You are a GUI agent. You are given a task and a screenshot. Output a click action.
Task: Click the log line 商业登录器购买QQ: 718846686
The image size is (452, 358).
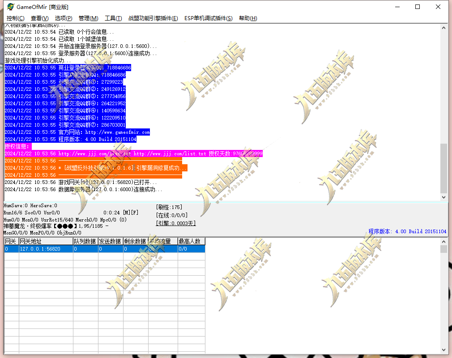68,68
